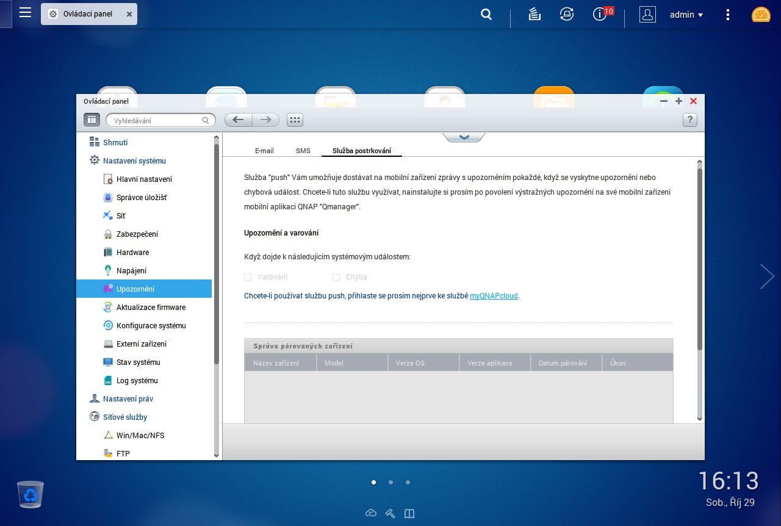The image size is (781, 526).
Task: Switch to the E-mail tab
Action: [x=264, y=151]
